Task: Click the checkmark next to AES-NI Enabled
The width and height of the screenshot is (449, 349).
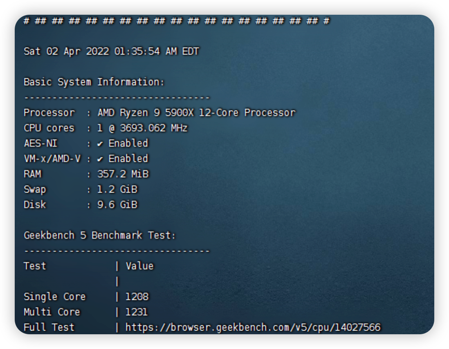Action: (100, 144)
